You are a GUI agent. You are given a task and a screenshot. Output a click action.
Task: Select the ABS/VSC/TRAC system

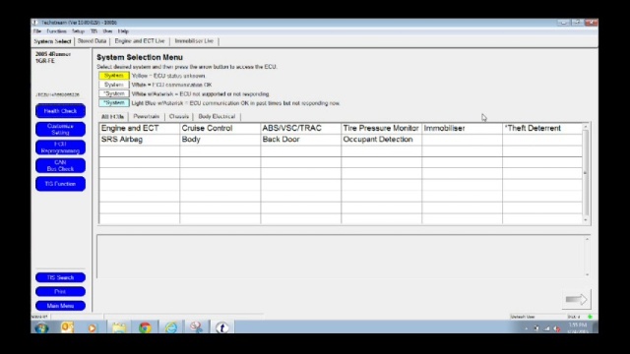(x=300, y=129)
